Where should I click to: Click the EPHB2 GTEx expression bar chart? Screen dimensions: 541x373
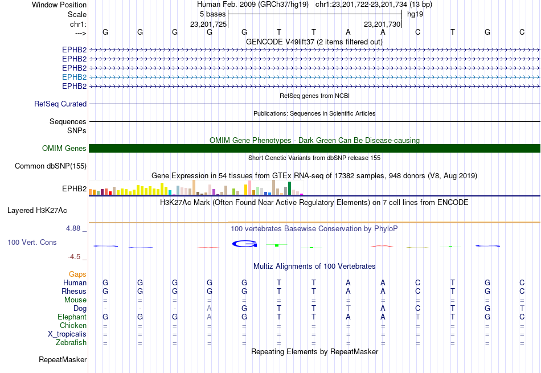[x=196, y=188]
